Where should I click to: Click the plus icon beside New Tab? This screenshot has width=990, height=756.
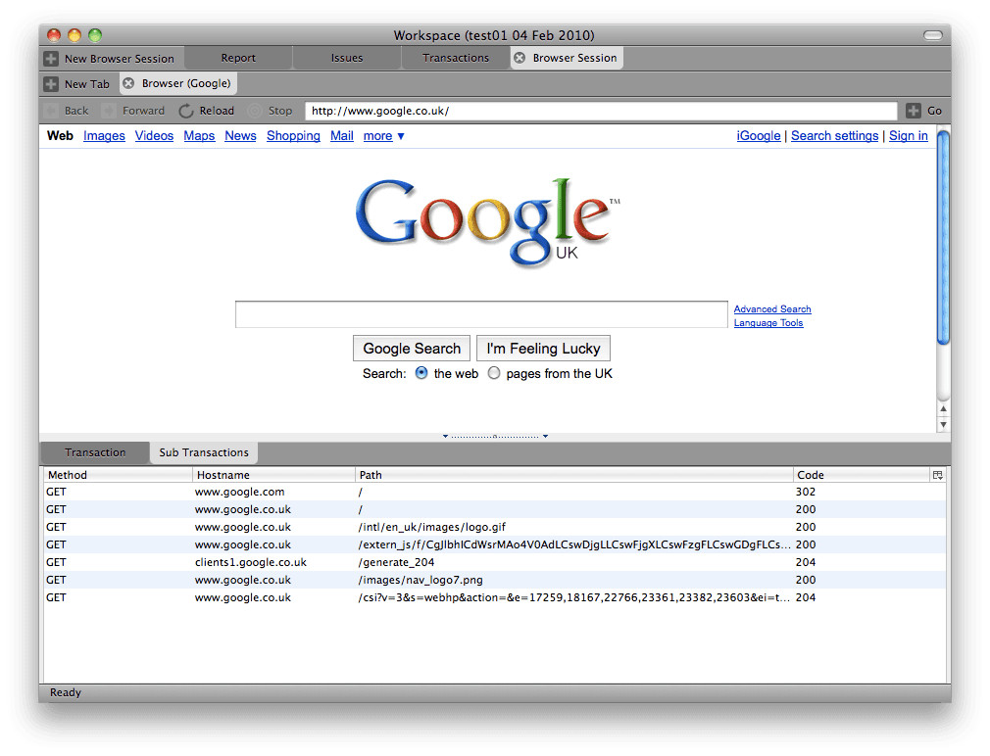pyautogui.click(x=51, y=84)
